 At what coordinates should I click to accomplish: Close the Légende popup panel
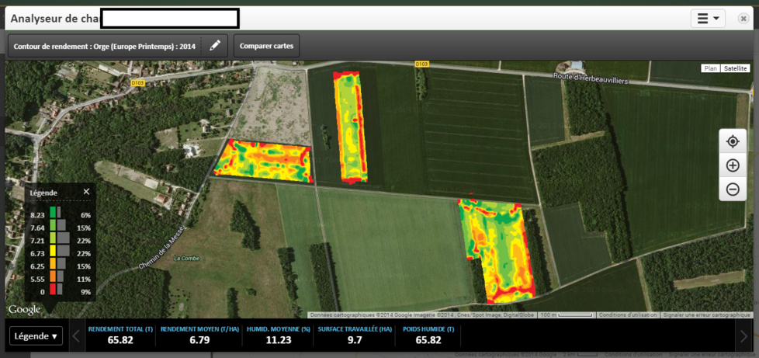tap(86, 191)
